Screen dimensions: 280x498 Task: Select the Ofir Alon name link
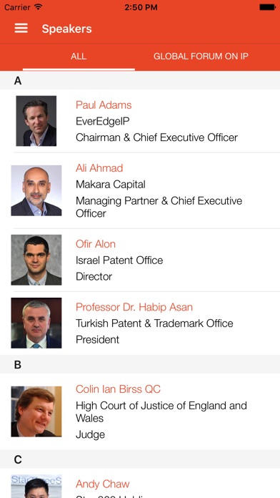[x=96, y=244]
